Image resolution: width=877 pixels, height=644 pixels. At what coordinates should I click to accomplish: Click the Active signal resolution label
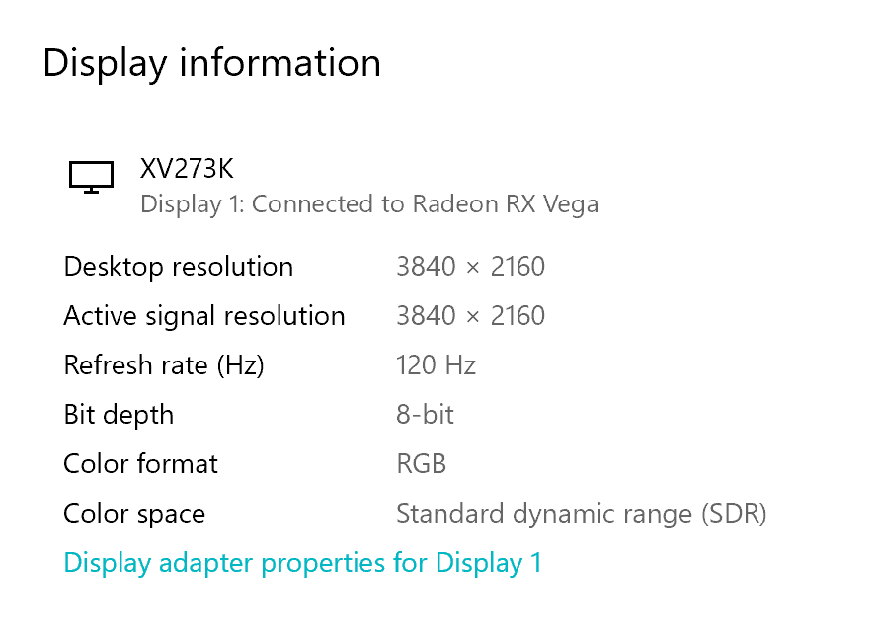click(x=203, y=316)
